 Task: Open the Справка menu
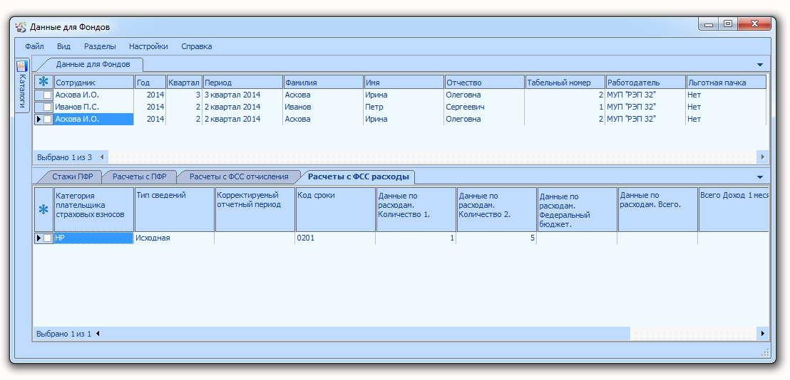197,46
